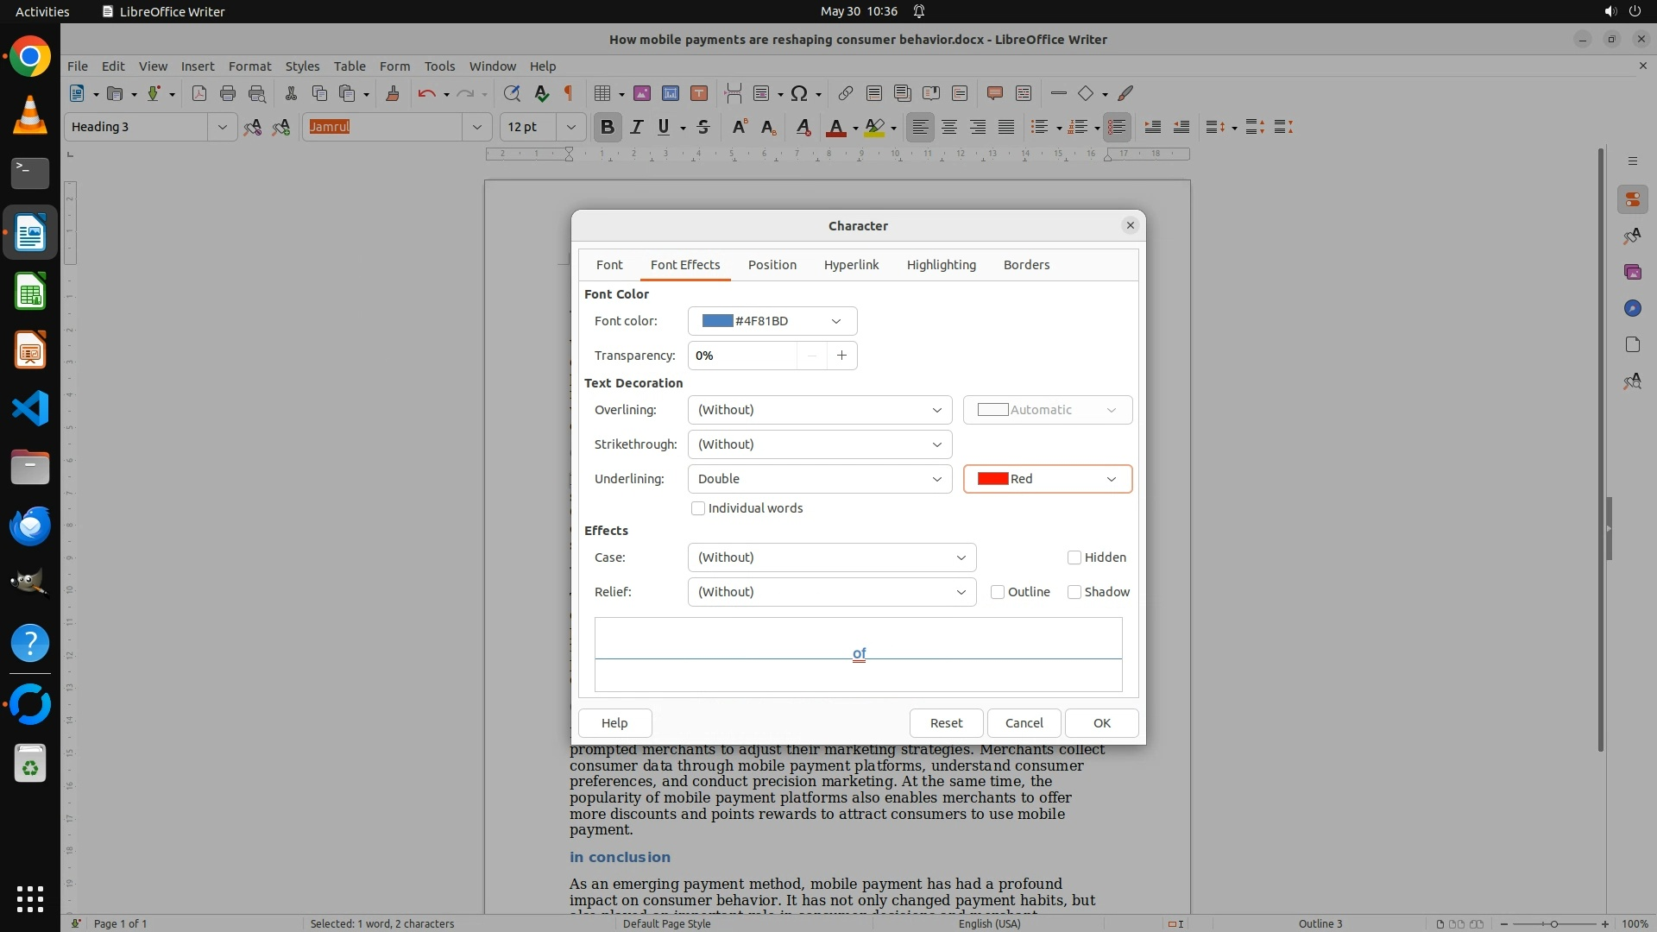This screenshot has height=932, width=1657.
Task: Expand the Underlining style dropdown
Action: (819, 479)
